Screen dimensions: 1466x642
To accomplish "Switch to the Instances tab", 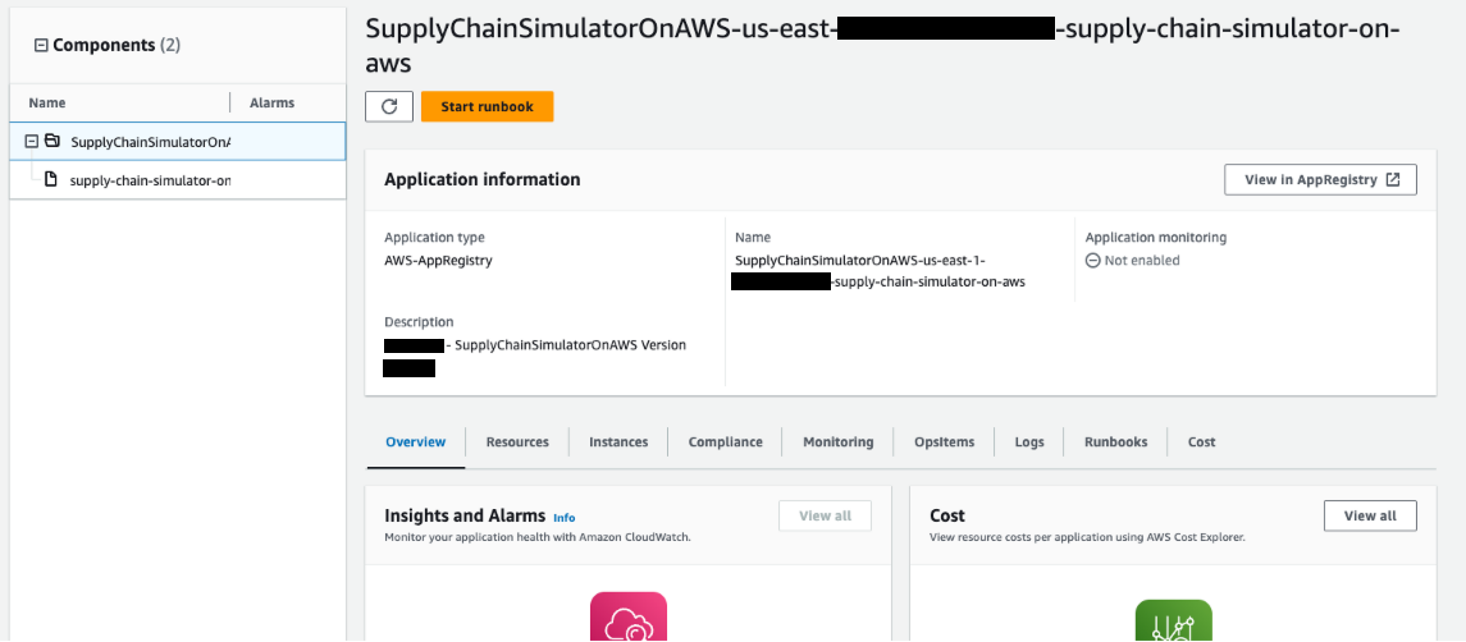I will pyautogui.click(x=618, y=442).
